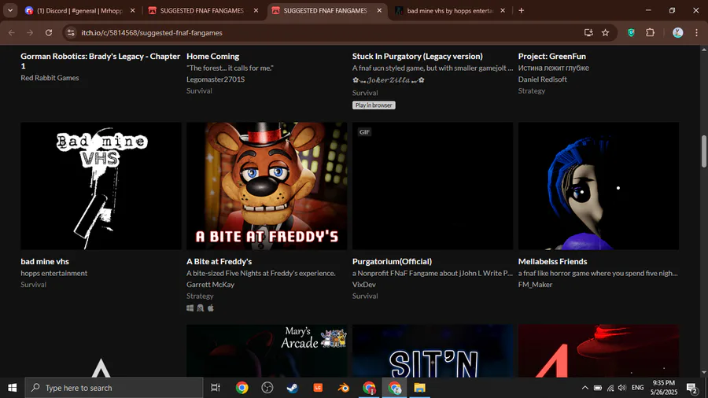
Task: Open the Home Coming game title
Action: pyautogui.click(x=212, y=56)
